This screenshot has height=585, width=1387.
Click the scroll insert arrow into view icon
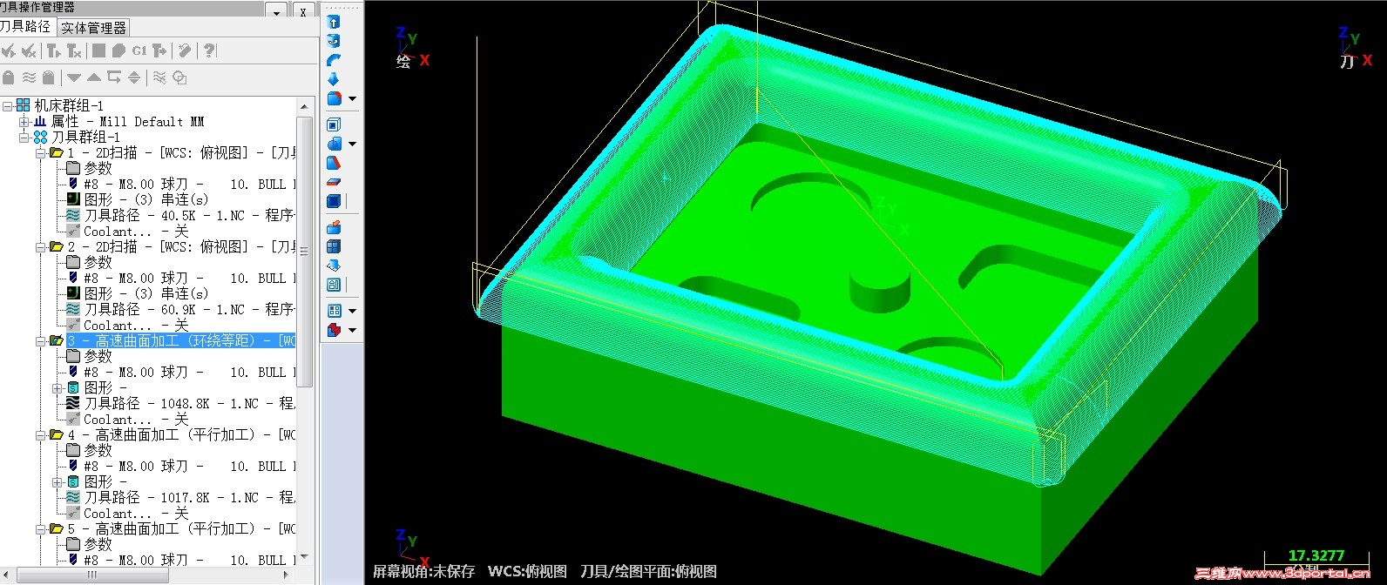(134, 77)
